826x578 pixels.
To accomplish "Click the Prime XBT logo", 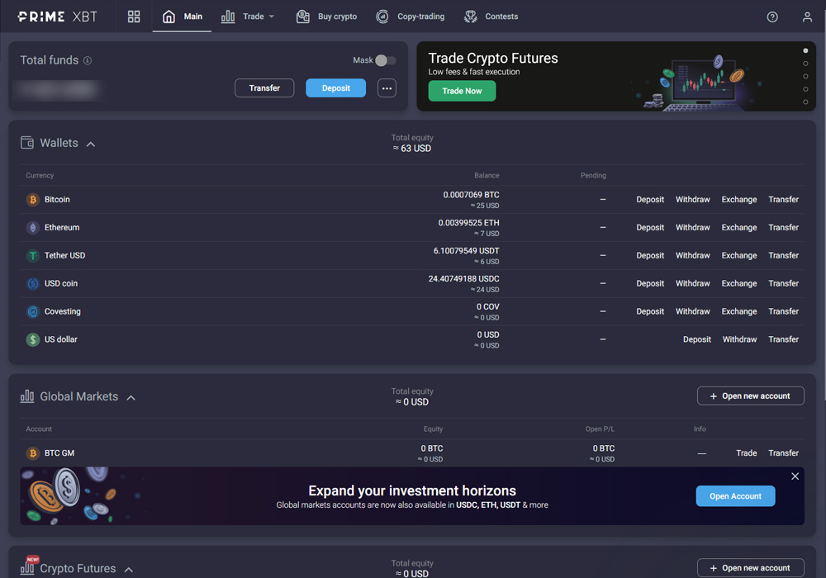I will coord(58,17).
